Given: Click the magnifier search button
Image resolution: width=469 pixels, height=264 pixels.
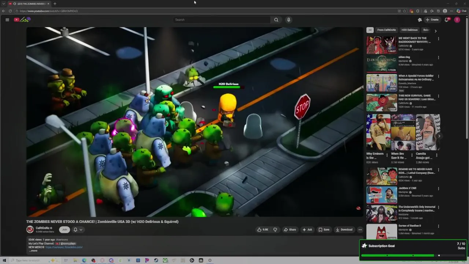Looking at the screenshot, I should pyautogui.click(x=276, y=20).
